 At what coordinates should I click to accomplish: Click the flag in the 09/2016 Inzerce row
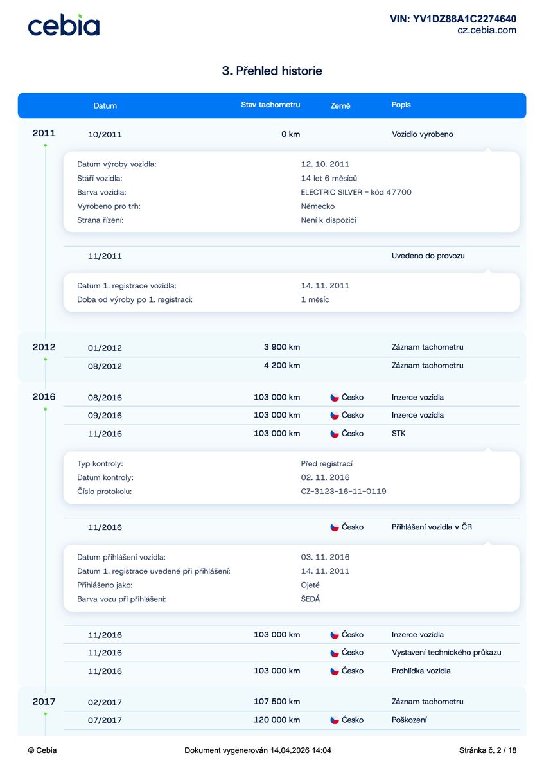tap(334, 416)
